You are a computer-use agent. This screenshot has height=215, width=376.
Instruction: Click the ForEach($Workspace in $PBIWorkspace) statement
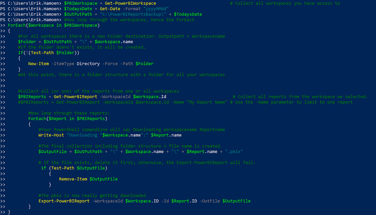[x=54, y=25]
